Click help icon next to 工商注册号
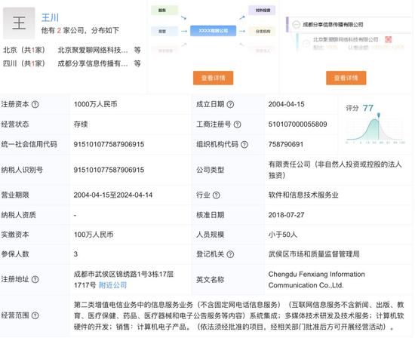Screen dimensions: 415x341 pos(238,124)
